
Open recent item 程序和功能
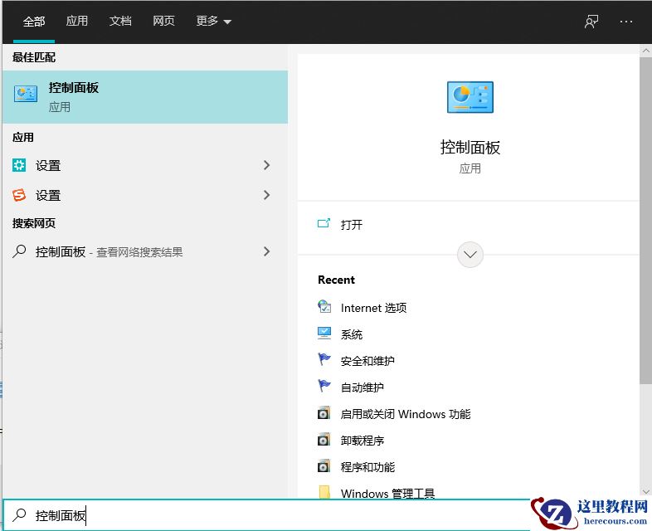coord(367,467)
